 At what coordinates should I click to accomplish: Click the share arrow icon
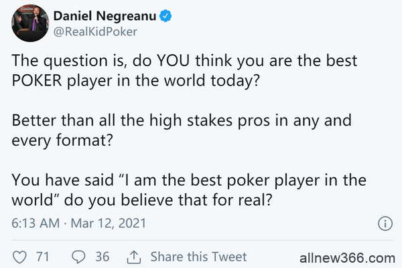[x=133, y=257]
